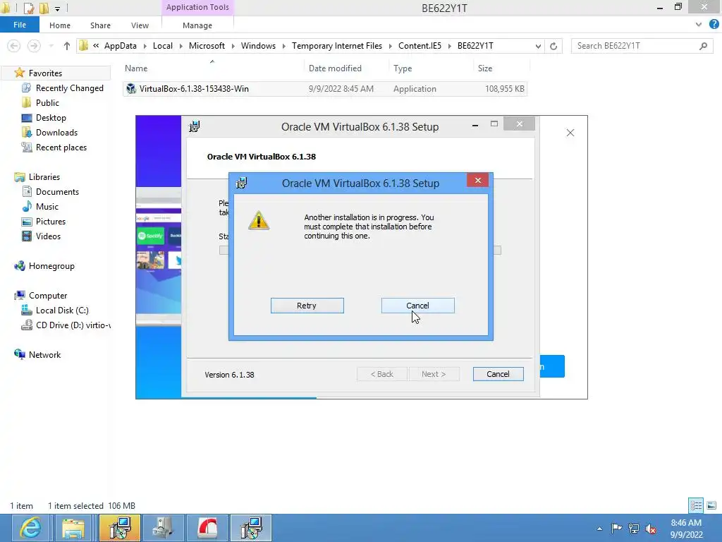
Task: Sort files by the Size column
Action: [485, 68]
